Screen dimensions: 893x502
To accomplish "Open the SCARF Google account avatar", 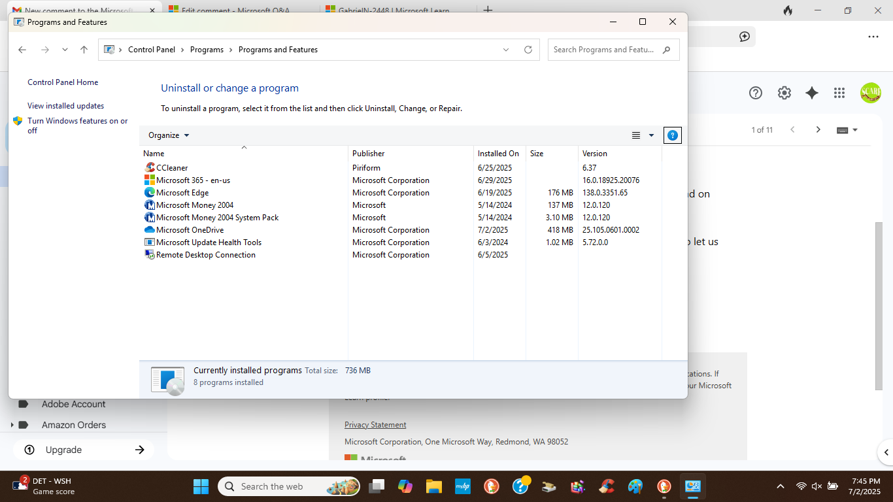I will point(871,93).
